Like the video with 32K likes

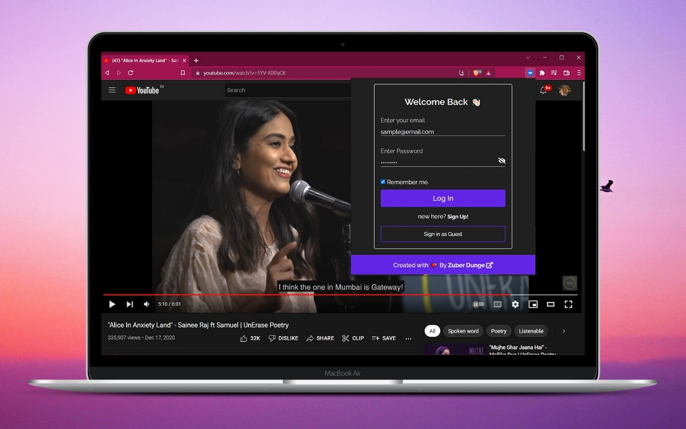(x=250, y=338)
